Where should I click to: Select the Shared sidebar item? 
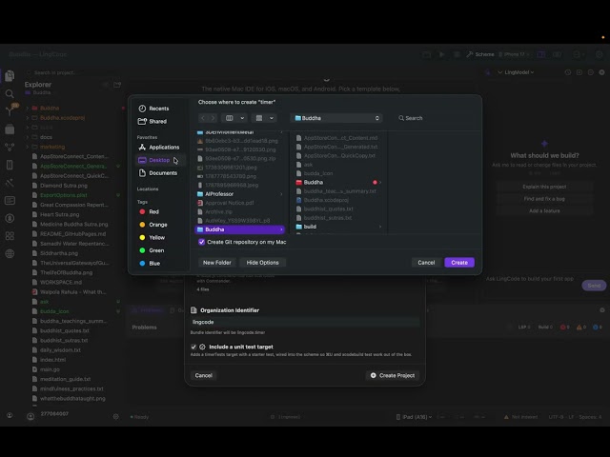pos(152,121)
